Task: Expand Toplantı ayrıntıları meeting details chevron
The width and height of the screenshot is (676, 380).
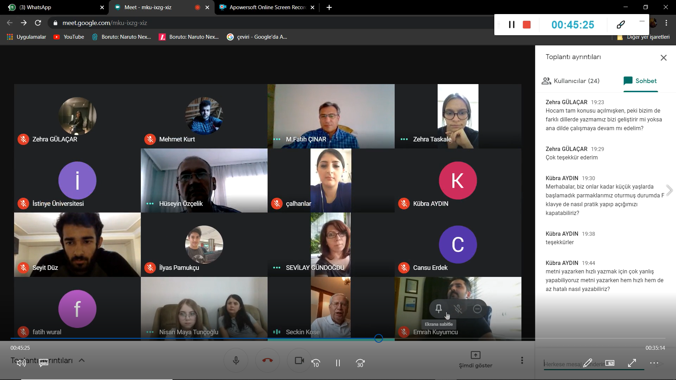Action: 82,360
